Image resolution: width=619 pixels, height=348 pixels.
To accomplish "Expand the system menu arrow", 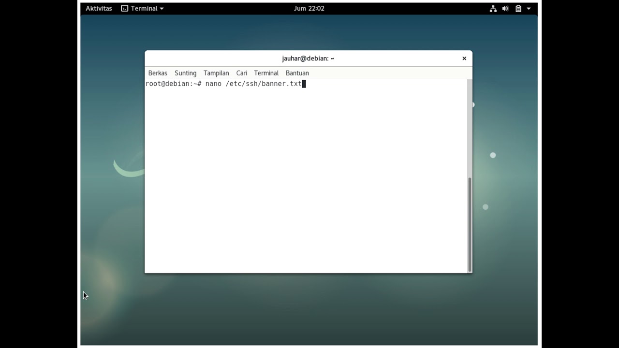I will click(x=529, y=8).
